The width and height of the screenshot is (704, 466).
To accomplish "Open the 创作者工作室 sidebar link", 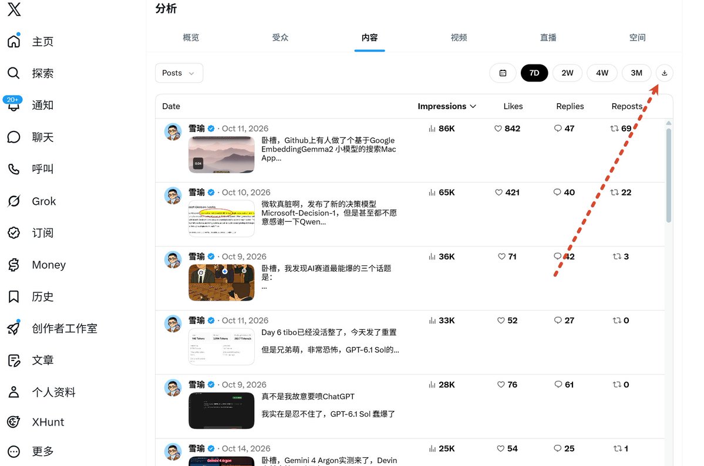I will point(65,328).
